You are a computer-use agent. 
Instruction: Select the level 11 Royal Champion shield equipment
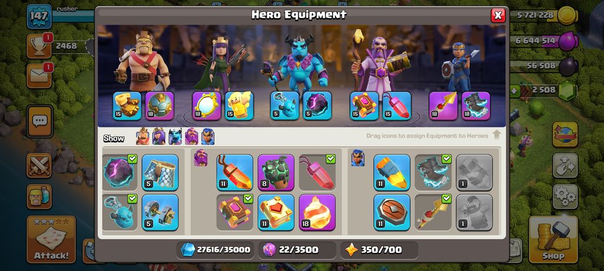(x=392, y=212)
